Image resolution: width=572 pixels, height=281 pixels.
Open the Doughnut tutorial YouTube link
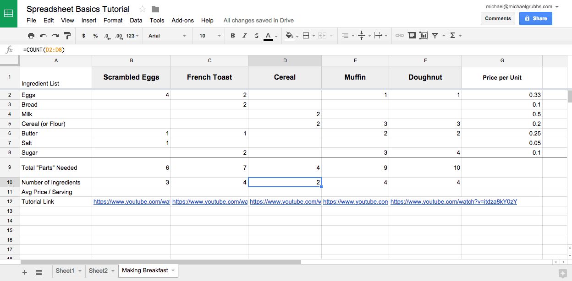pyautogui.click(x=453, y=201)
